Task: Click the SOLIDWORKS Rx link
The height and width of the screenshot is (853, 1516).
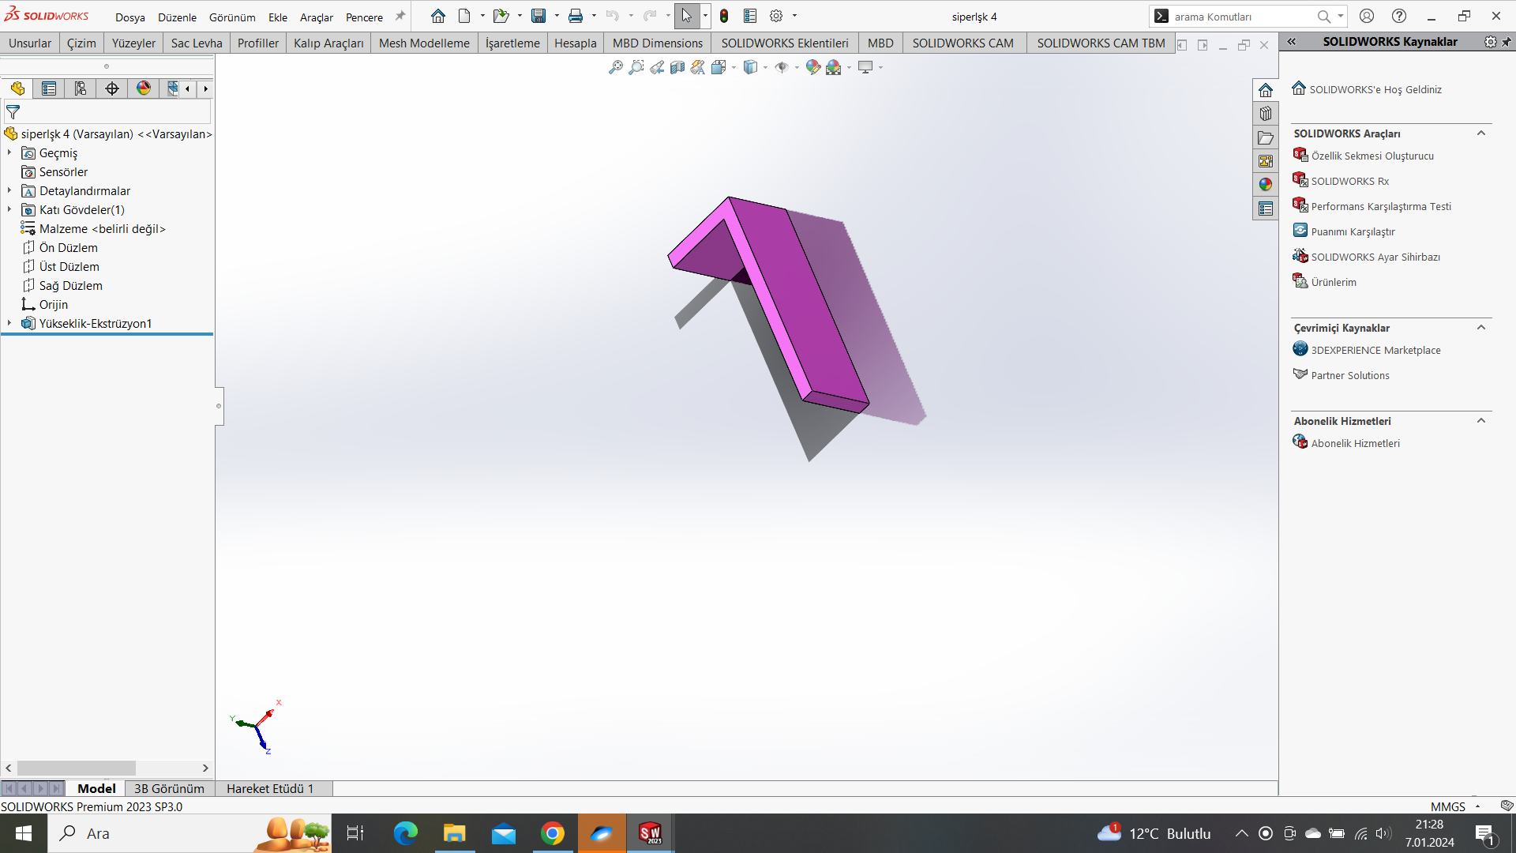Action: (1349, 182)
